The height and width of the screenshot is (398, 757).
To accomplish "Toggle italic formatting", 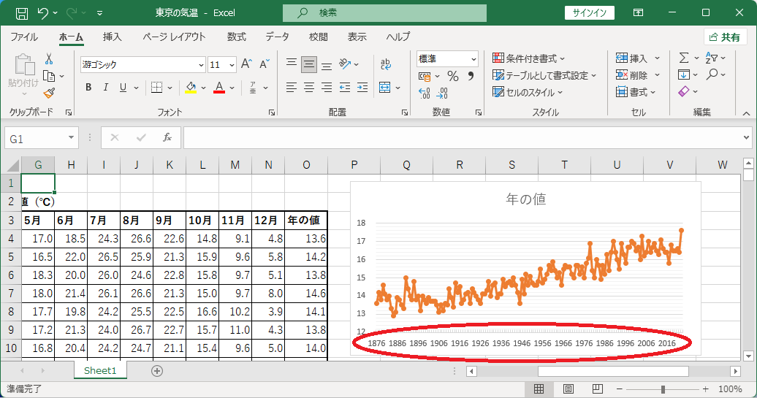I will 106,88.
